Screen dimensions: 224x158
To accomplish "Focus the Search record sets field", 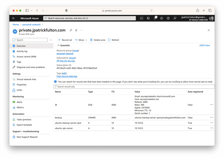I will (134, 86).
